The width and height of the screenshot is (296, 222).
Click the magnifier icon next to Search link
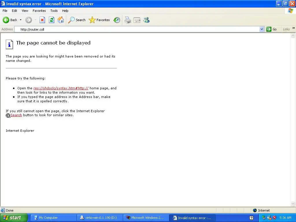tap(8, 116)
